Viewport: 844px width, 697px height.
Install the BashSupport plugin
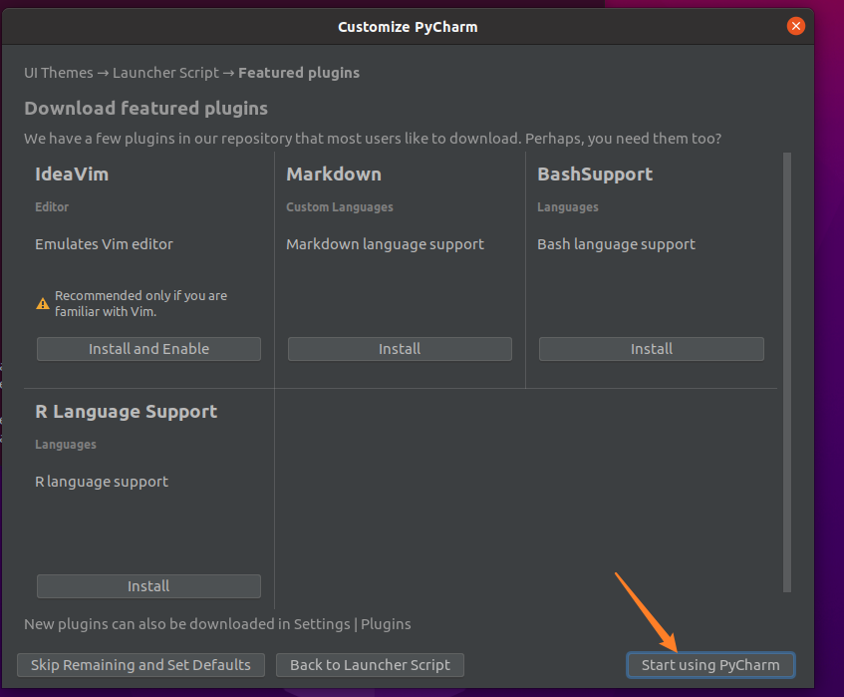point(651,349)
